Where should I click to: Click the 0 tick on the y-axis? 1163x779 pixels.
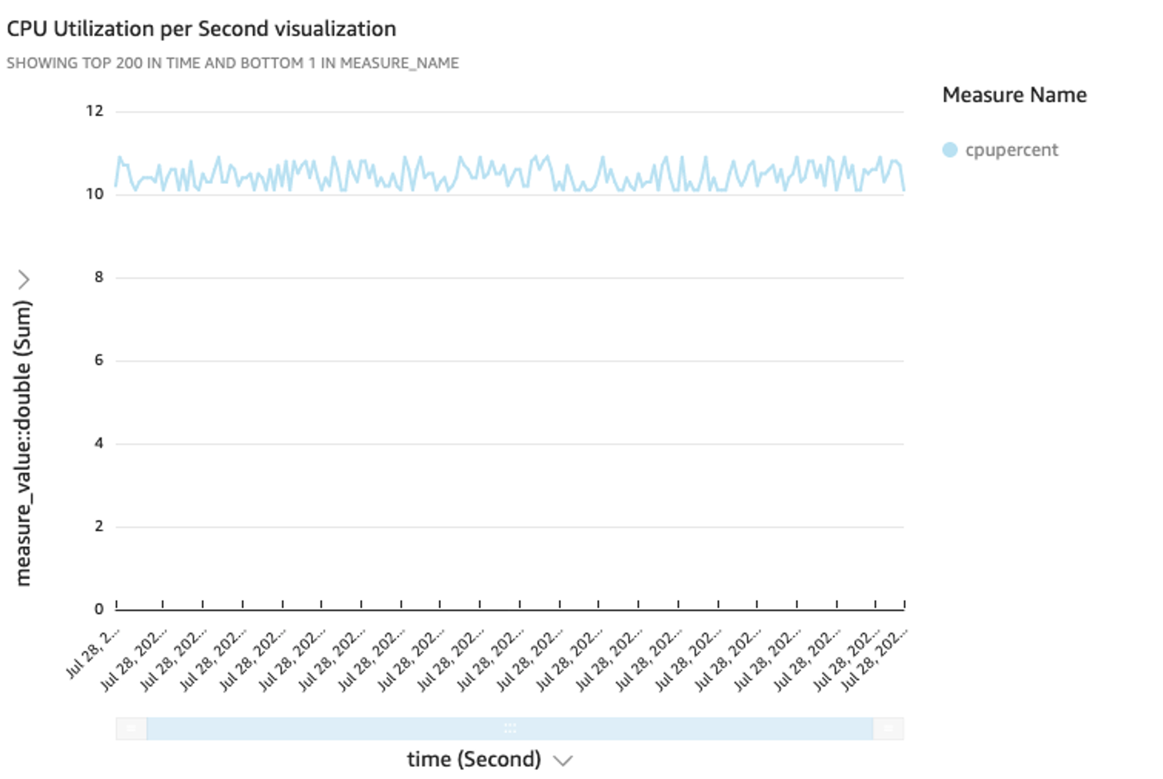(x=99, y=609)
